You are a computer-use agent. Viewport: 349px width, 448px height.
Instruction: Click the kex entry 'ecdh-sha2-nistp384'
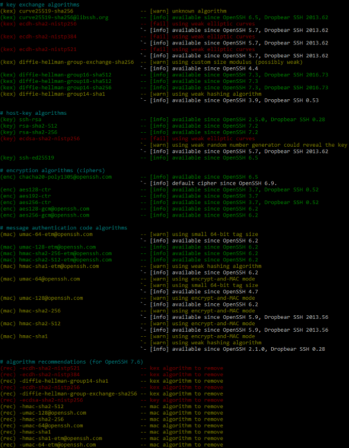[x=48, y=36]
